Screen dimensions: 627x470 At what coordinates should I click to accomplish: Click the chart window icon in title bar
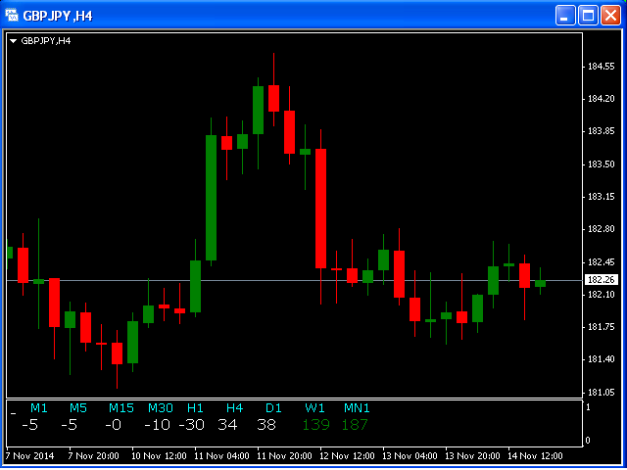[x=13, y=15]
